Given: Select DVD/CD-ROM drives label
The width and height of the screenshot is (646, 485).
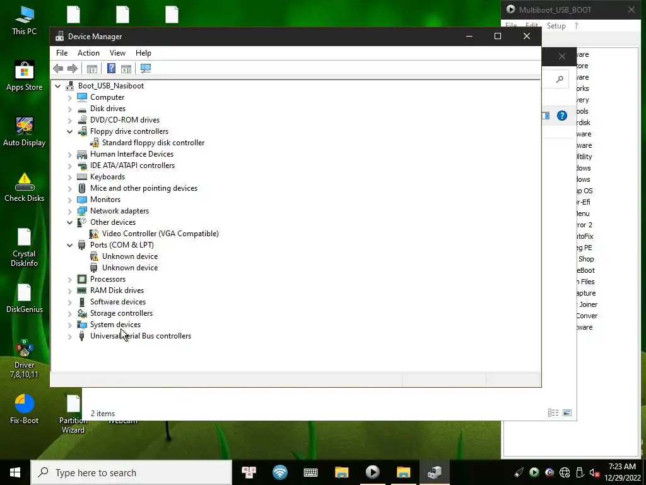Looking at the screenshot, I should (x=125, y=120).
